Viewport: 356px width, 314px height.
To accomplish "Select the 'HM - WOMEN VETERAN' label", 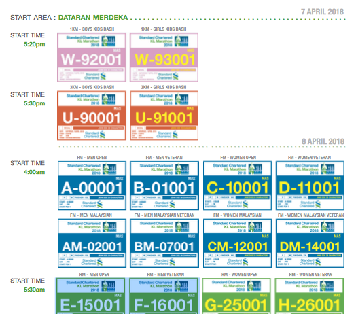I will click(x=310, y=275).
